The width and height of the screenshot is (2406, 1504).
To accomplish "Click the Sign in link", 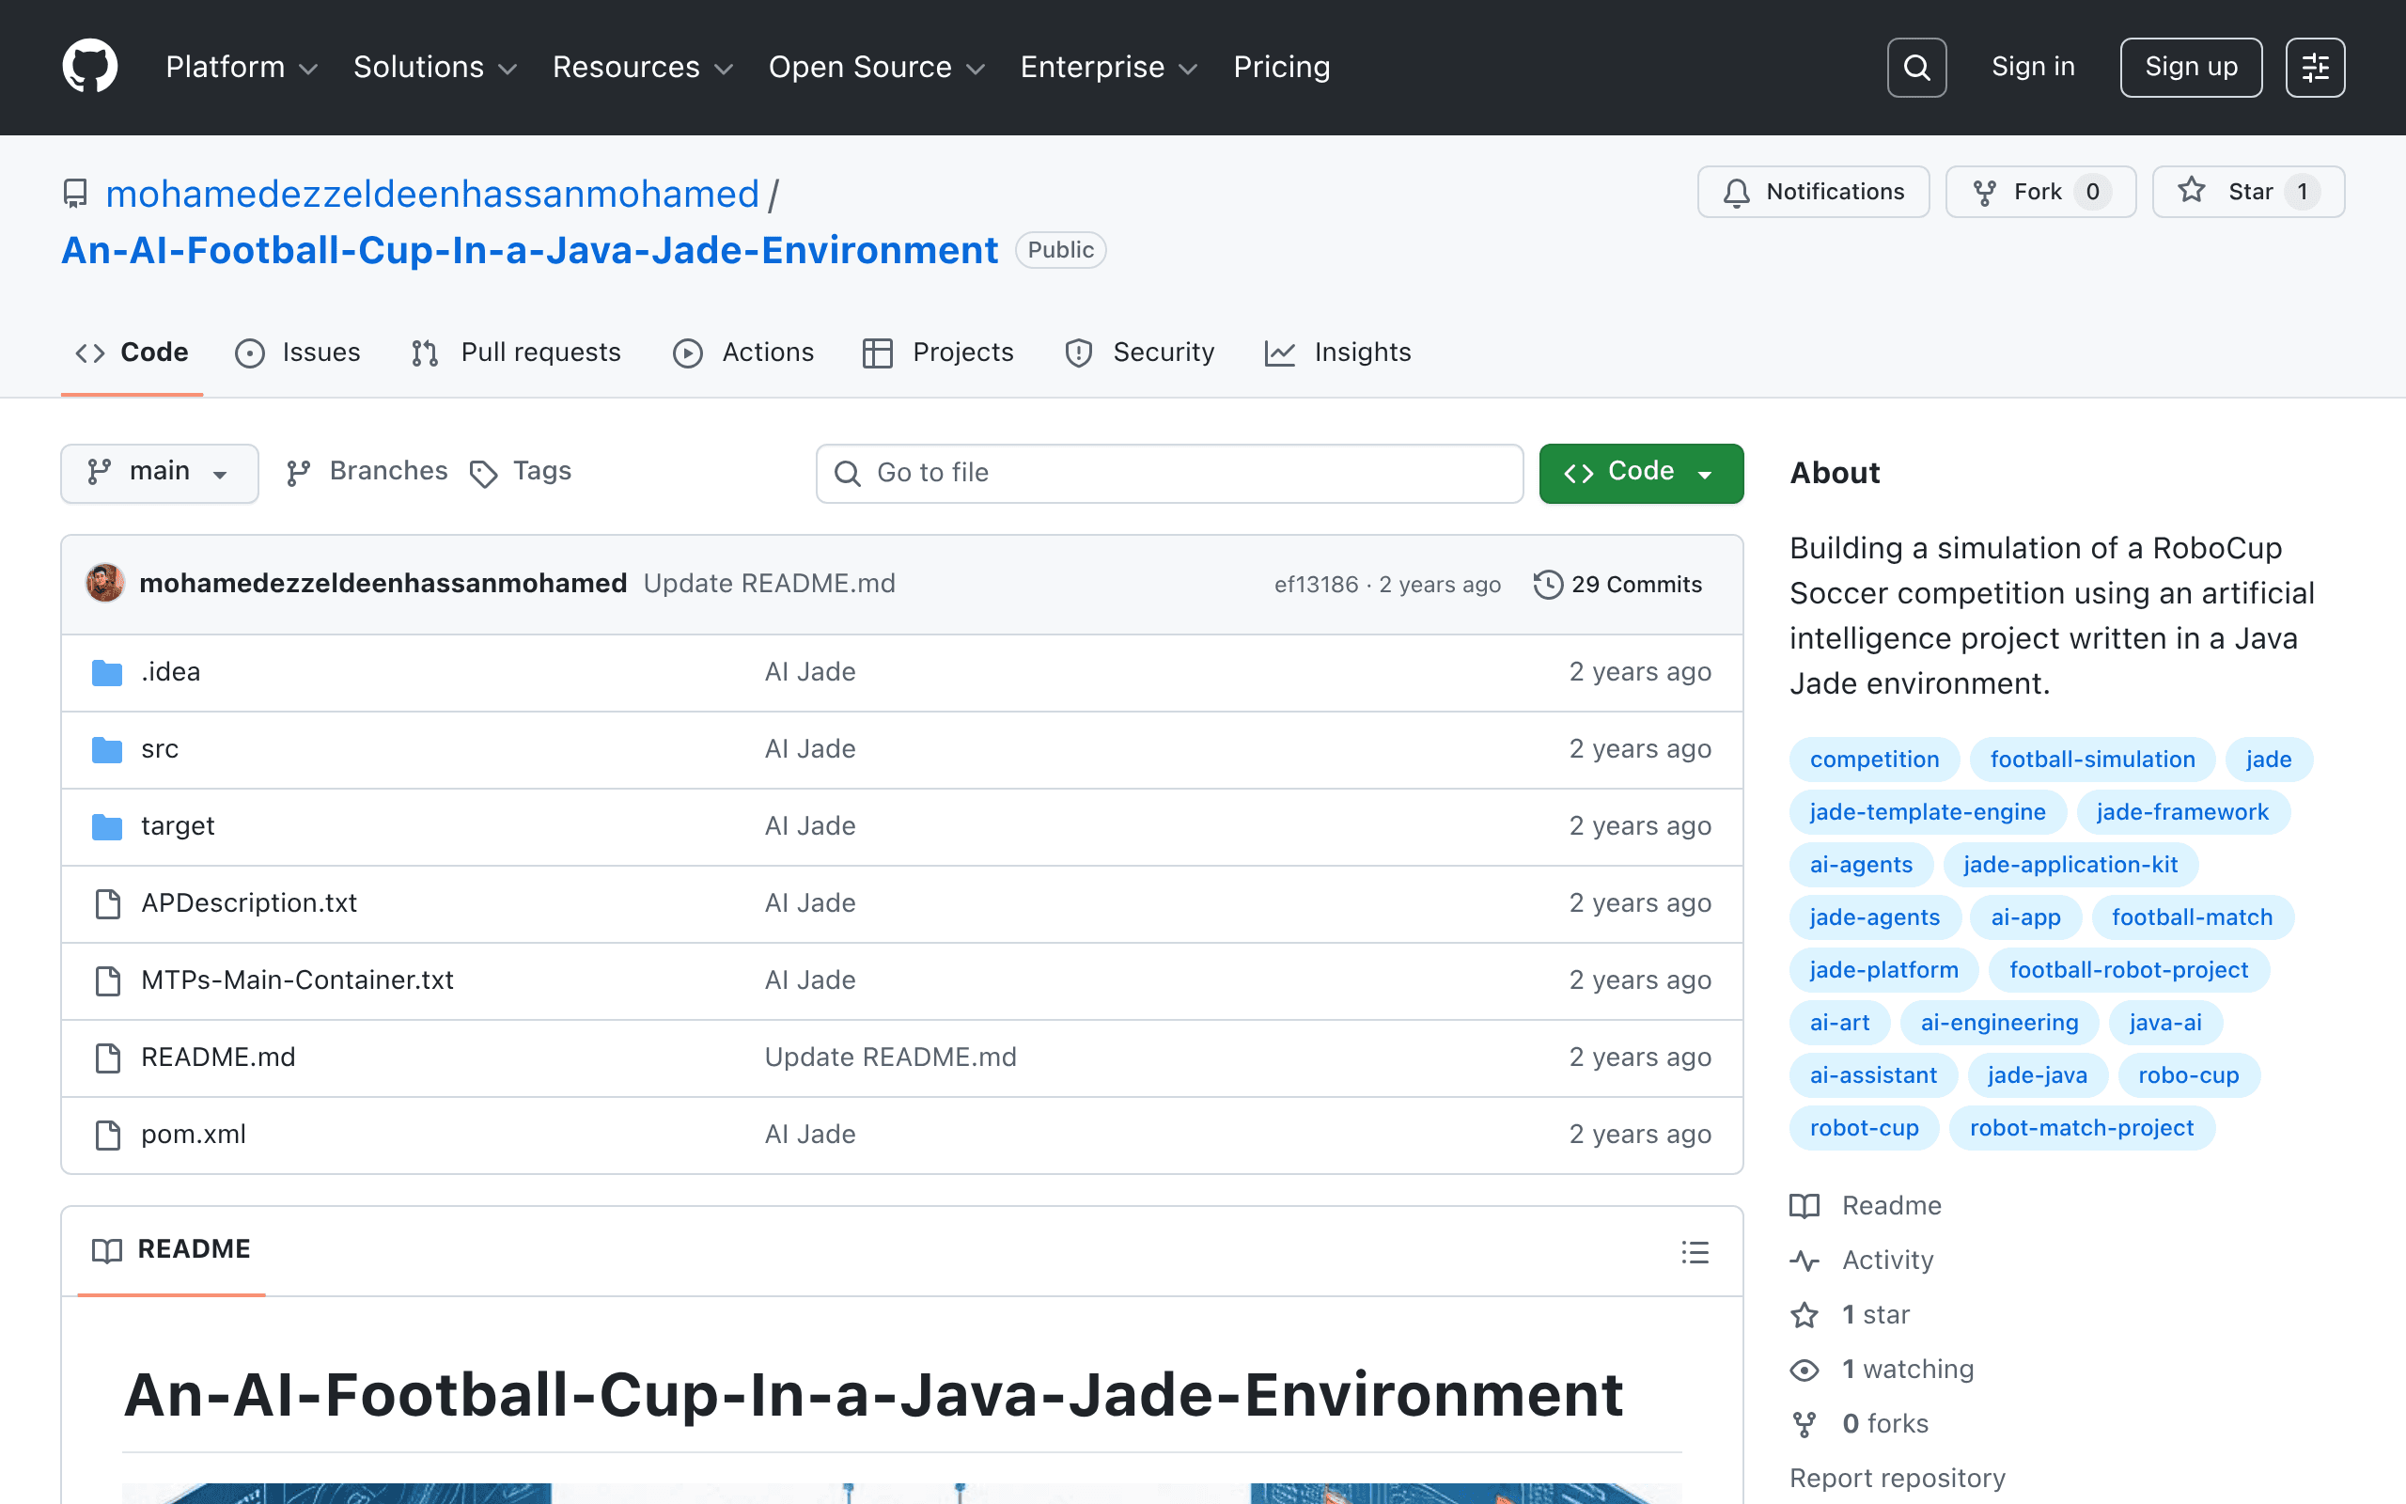I will pos(2033,67).
